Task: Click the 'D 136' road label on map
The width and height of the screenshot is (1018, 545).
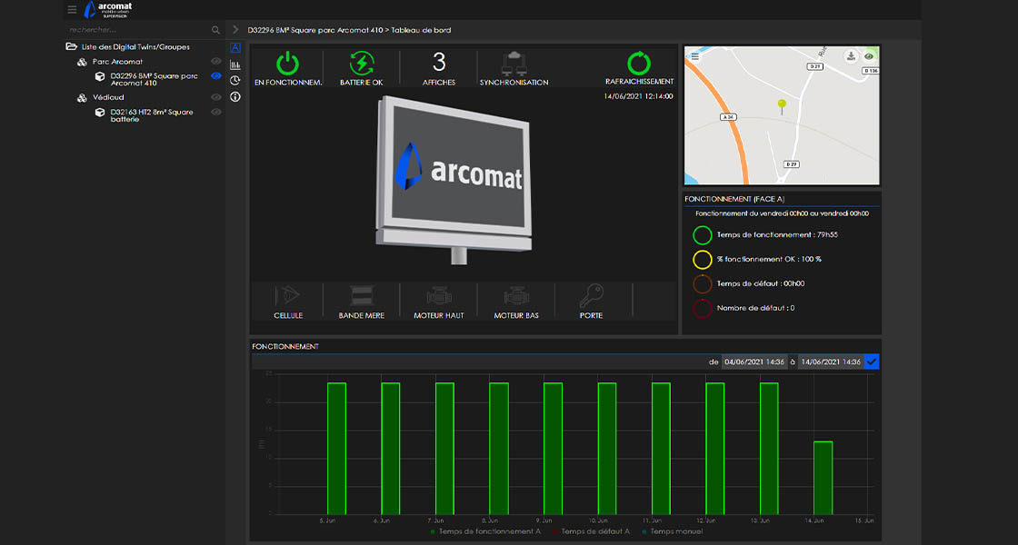Action: (x=872, y=71)
